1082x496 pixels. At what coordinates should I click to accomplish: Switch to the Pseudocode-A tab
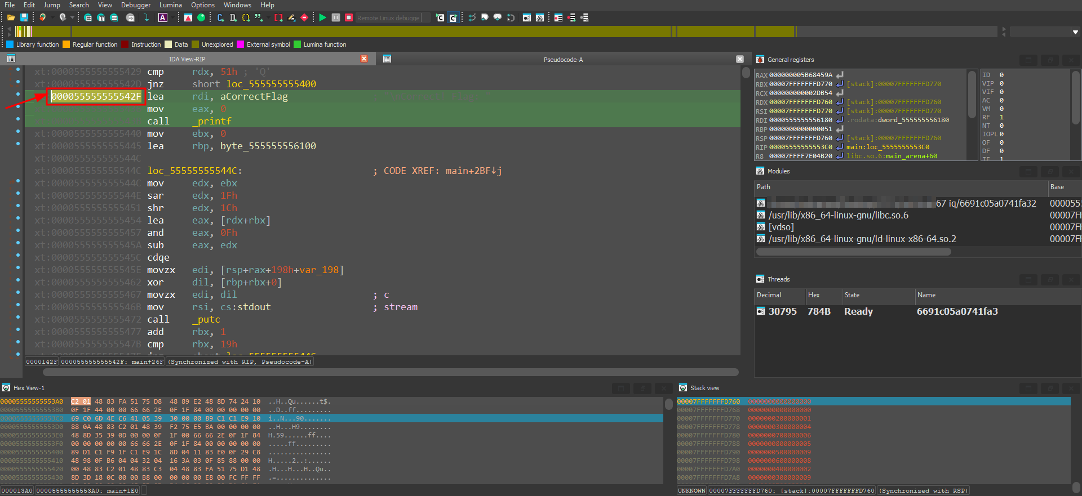pyautogui.click(x=563, y=59)
